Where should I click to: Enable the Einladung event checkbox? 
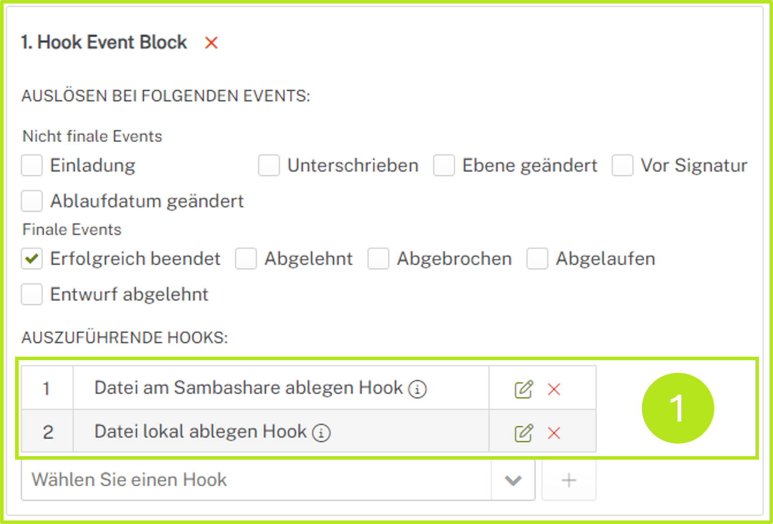tap(31, 165)
